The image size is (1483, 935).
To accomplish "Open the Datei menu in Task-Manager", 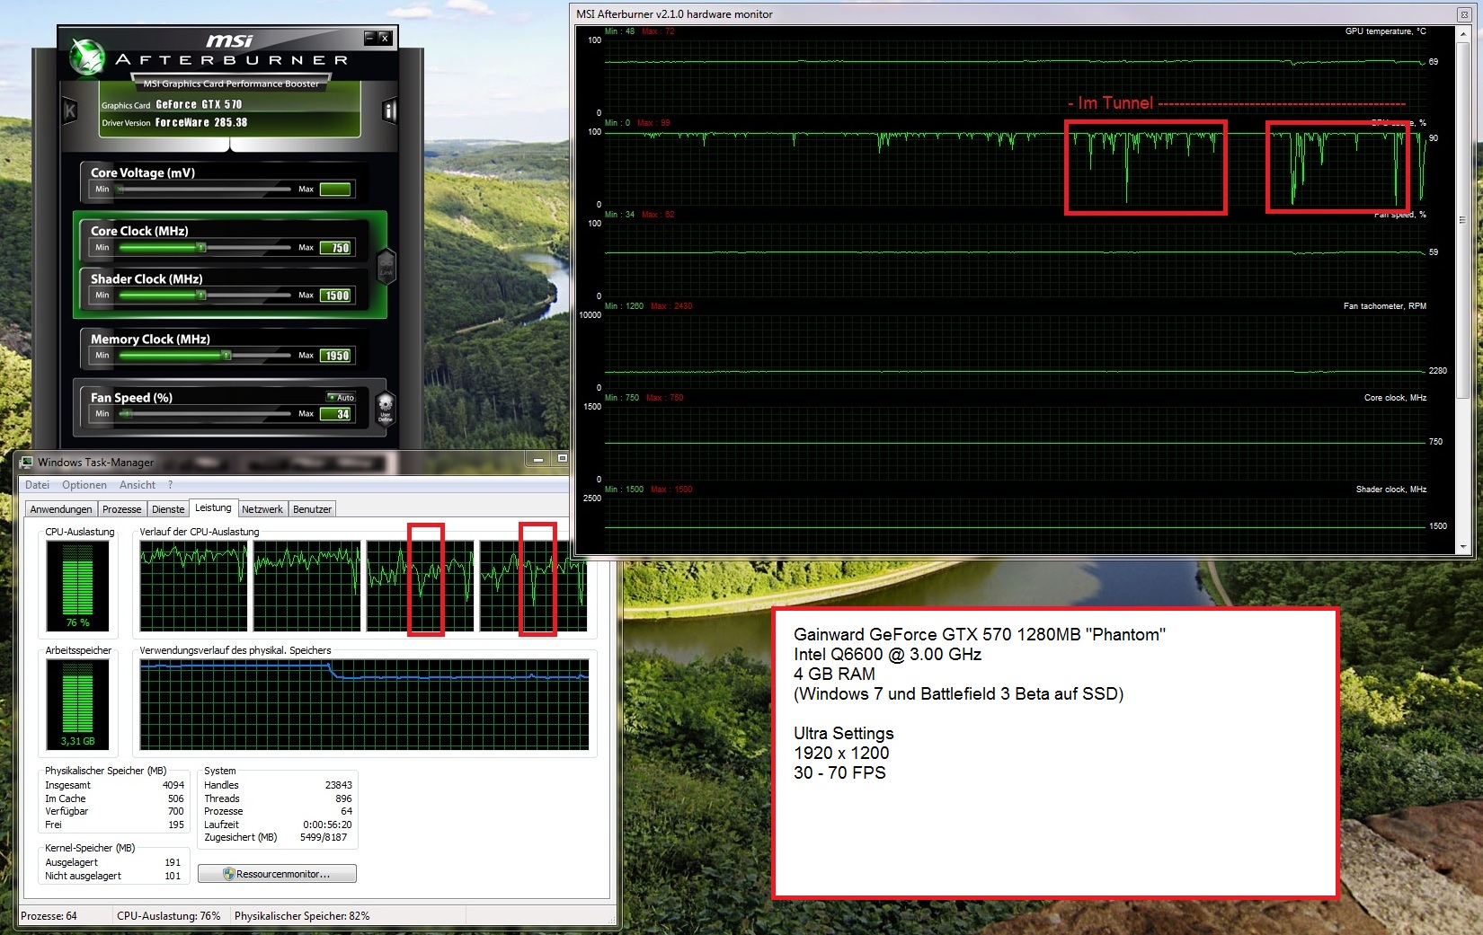I will pos(37,485).
